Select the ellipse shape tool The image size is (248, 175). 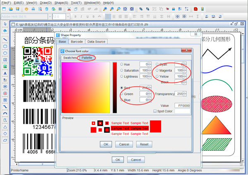pyautogui.click(x=5, y=53)
